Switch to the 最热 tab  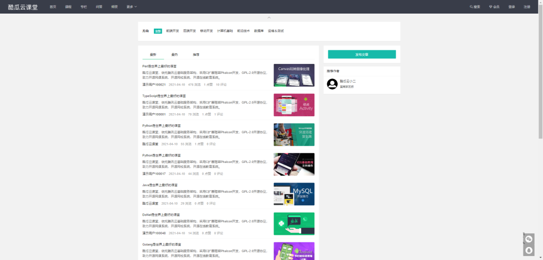pyautogui.click(x=174, y=54)
